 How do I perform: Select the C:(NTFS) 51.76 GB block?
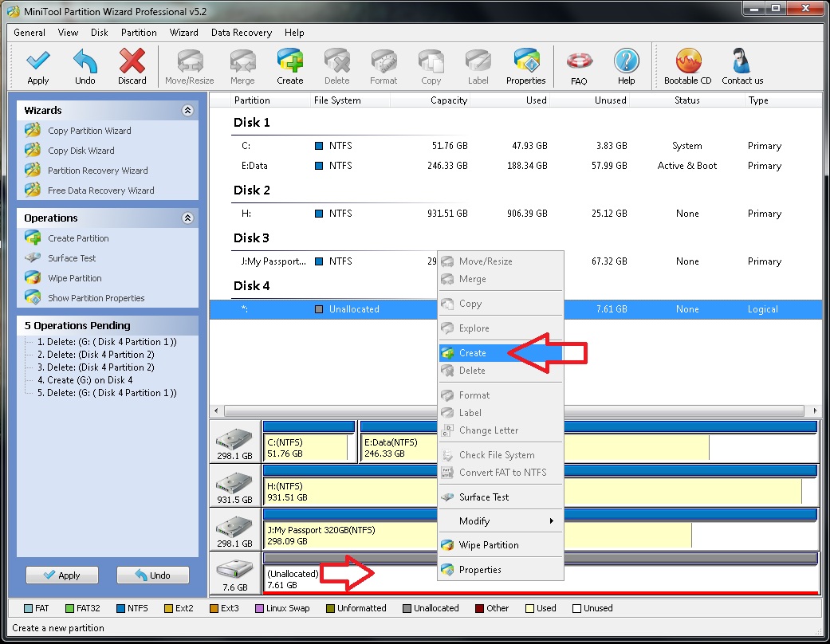coord(309,442)
